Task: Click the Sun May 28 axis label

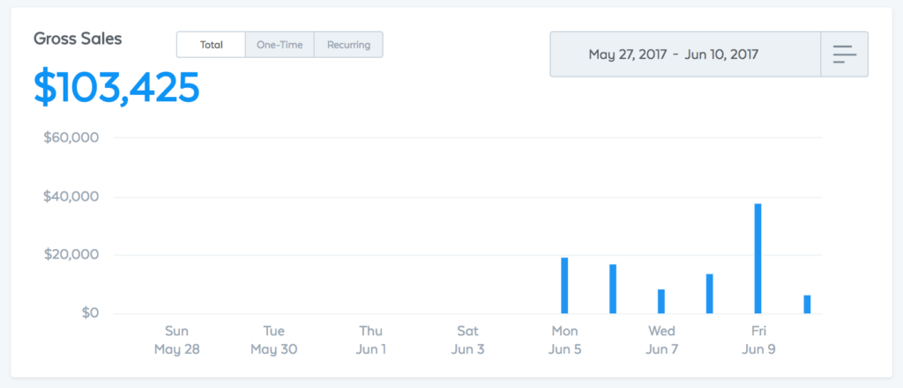Action: [x=176, y=340]
